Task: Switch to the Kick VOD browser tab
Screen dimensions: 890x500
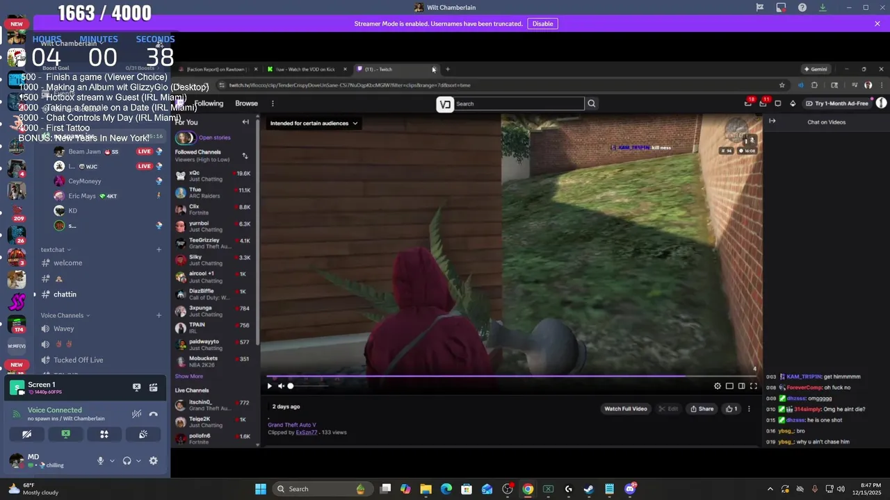Action: (306, 69)
